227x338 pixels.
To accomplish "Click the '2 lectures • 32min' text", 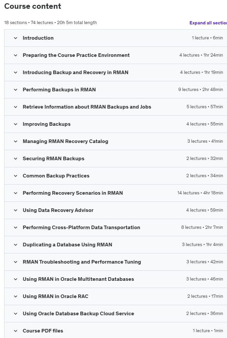I will point(205,159).
